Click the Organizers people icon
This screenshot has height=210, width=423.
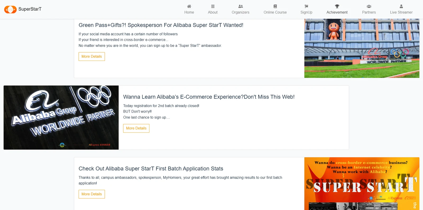pyautogui.click(x=241, y=6)
